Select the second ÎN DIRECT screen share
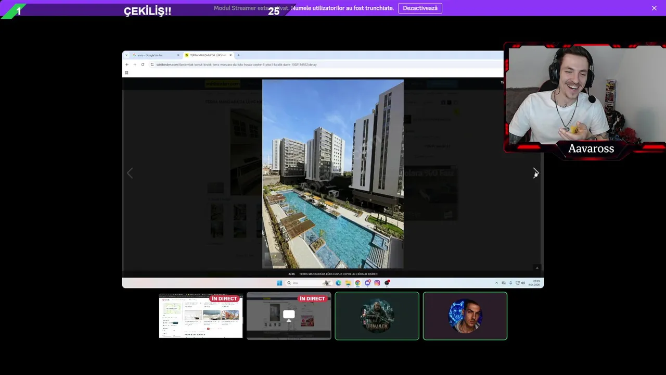 pos(289,316)
